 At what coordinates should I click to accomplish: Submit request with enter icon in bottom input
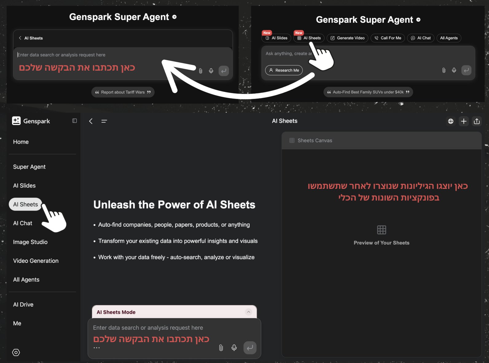250,348
